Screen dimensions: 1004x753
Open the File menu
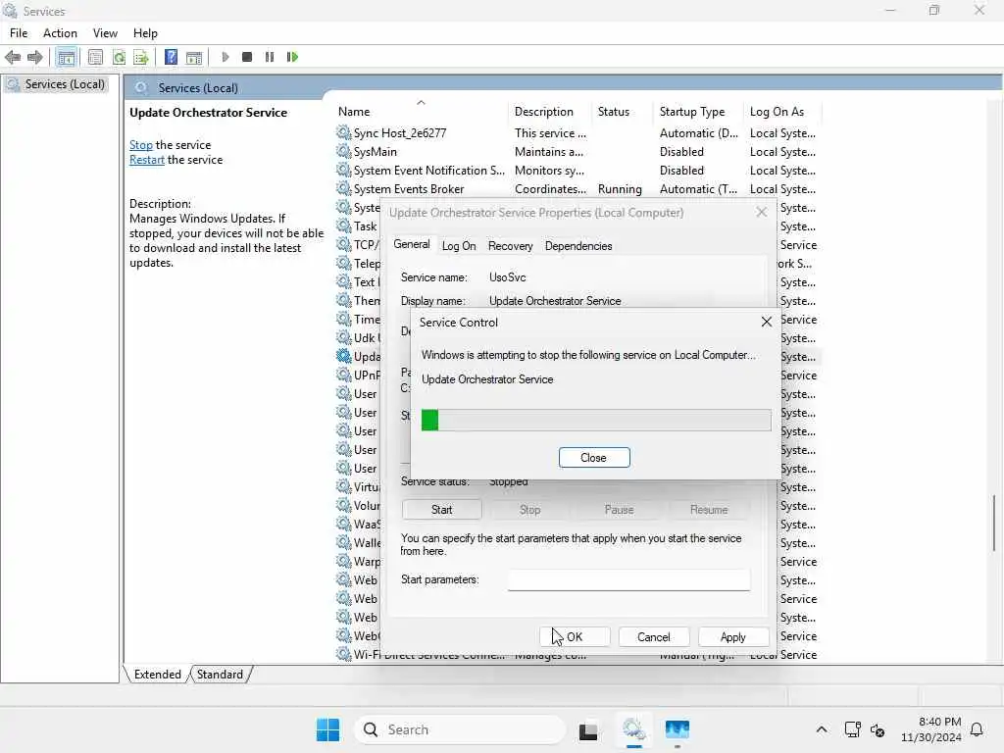coord(19,33)
